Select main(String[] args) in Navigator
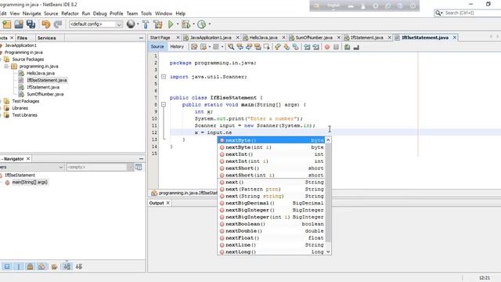501x282 pixels. tap(30, 183)
